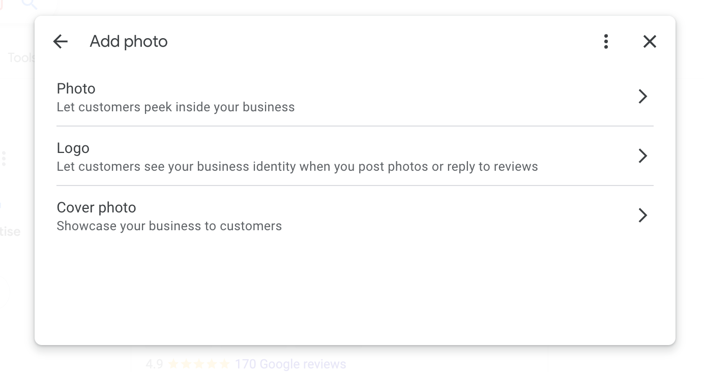Select the Logo option

pos(73,148)
